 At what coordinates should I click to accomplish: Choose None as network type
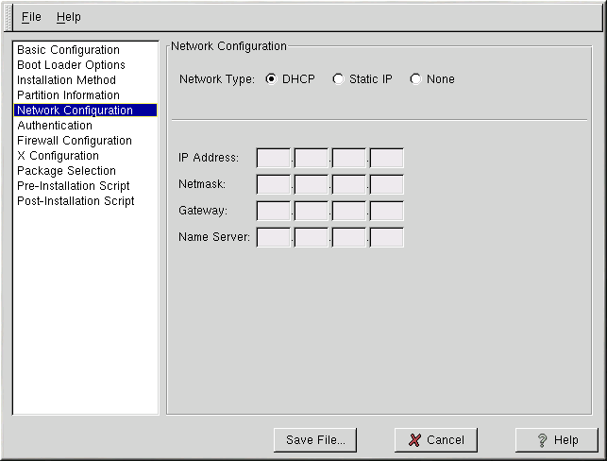415,79
